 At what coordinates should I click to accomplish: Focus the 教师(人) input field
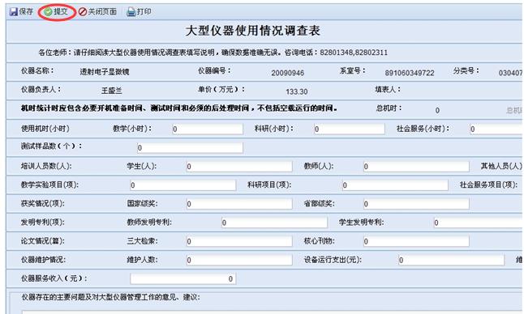click(x=416, y=167)
